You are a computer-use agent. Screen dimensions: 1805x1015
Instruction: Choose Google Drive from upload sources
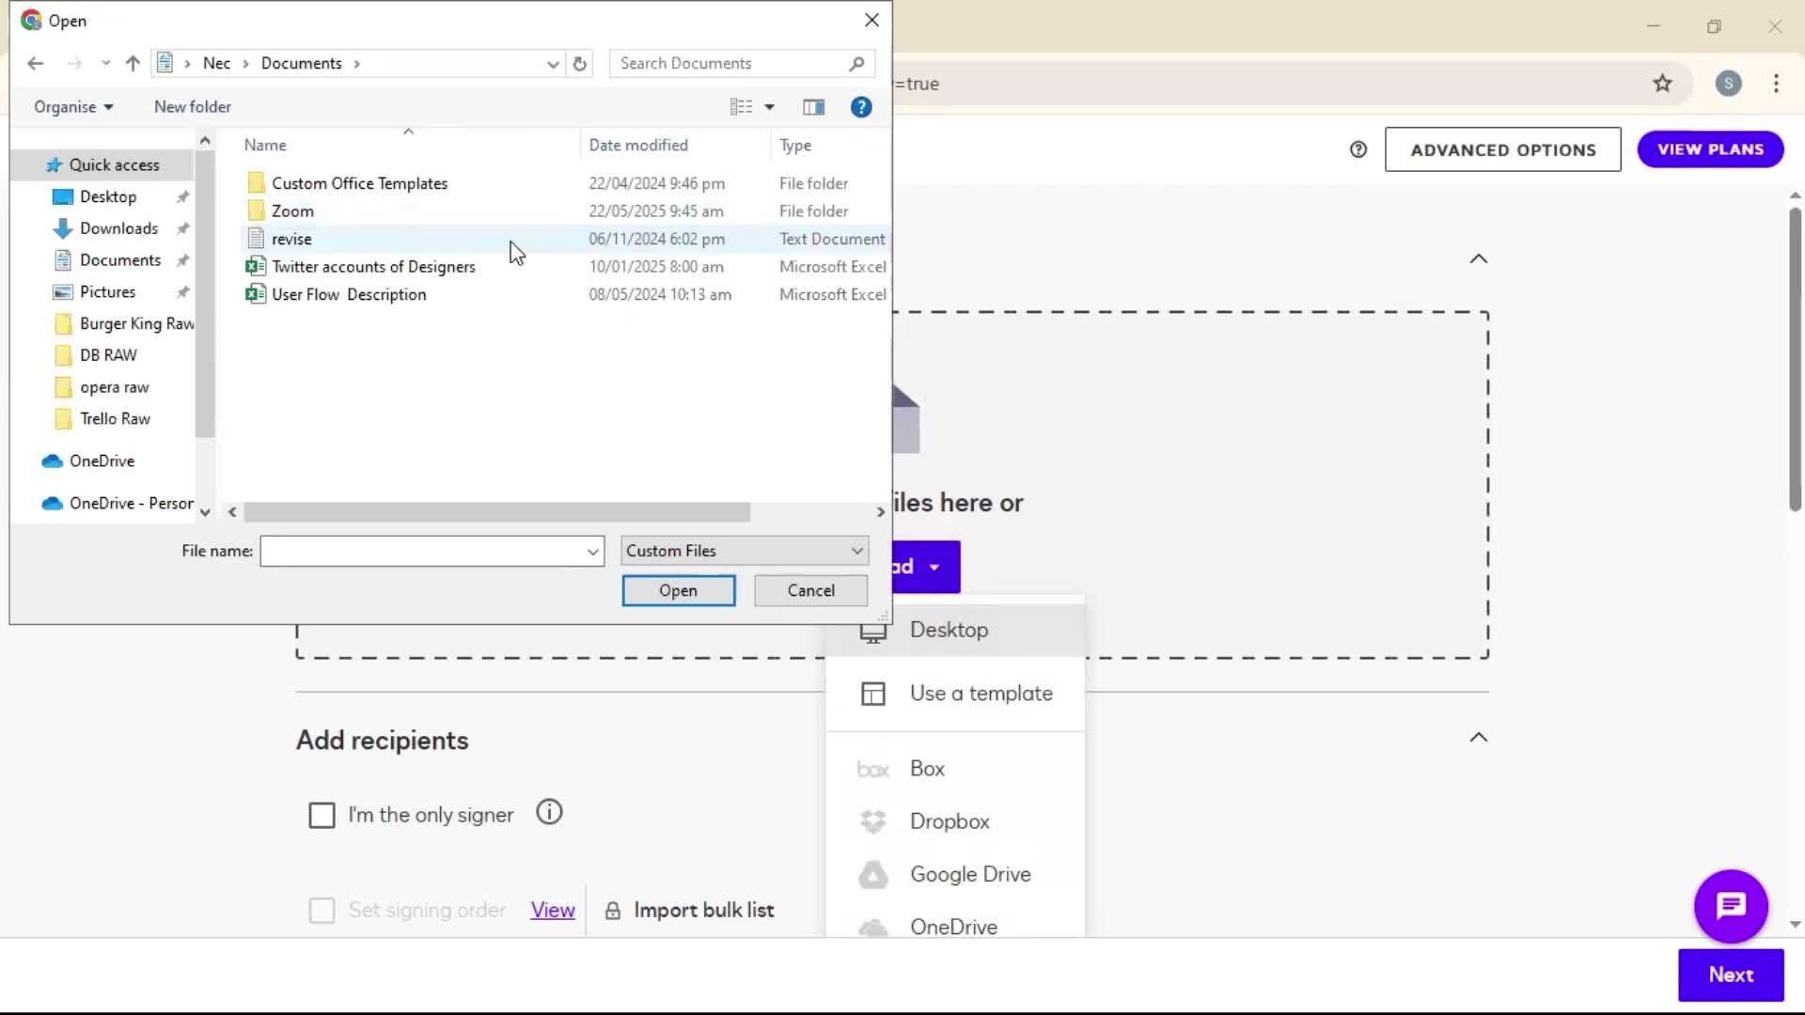(x=955, y=874)
